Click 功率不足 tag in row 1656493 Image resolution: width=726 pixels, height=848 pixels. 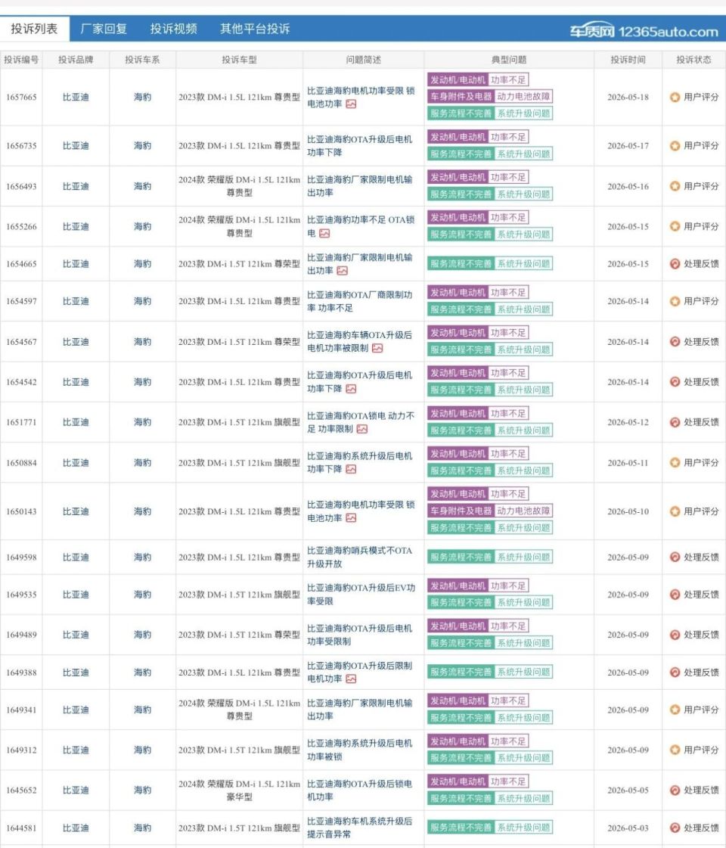click(508, 177)
